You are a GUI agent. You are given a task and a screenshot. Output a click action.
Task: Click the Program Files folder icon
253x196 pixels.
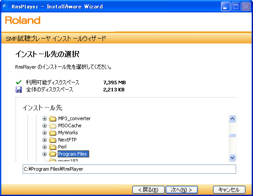pyautogui.click(x=53, y=154)
